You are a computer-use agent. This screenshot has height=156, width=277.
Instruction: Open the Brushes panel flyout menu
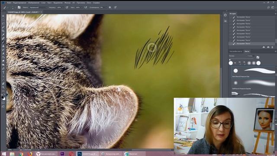coord(276,51)
